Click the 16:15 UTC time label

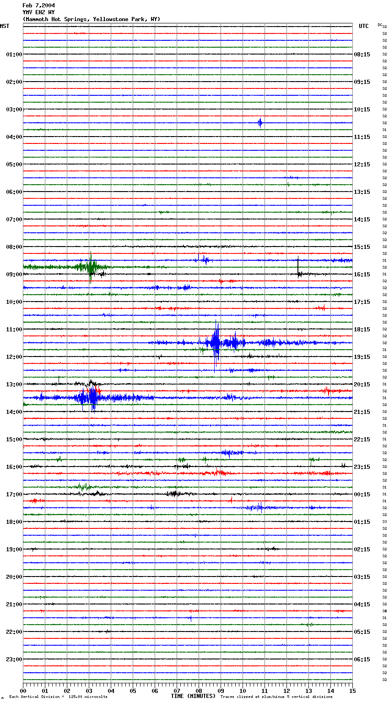pyautogui.click(x=362, y=275)
